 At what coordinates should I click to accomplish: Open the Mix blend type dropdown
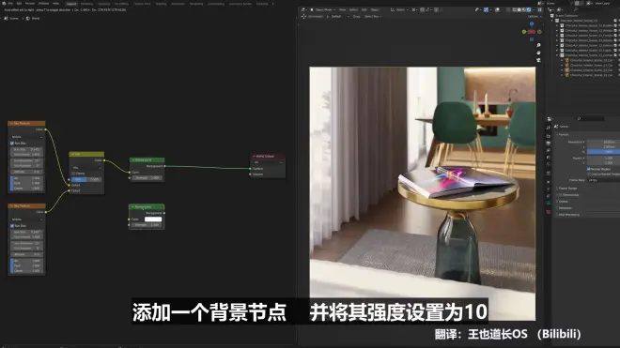(86, 168)
